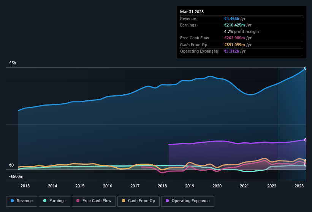Click the 2020 x-axis year label
The height and width of the screenshot is (212, 312).
(217, 186)
